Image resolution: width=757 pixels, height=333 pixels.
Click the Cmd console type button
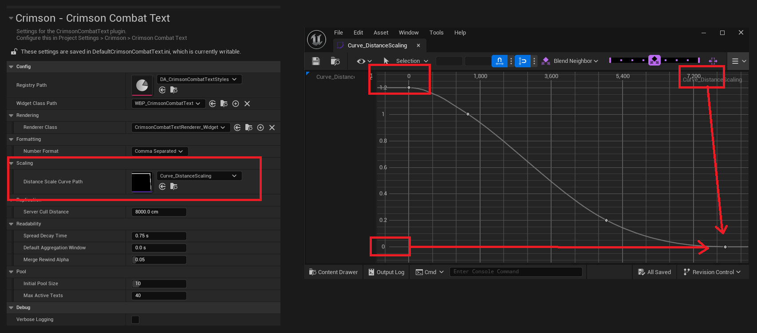tap(429, 272)
